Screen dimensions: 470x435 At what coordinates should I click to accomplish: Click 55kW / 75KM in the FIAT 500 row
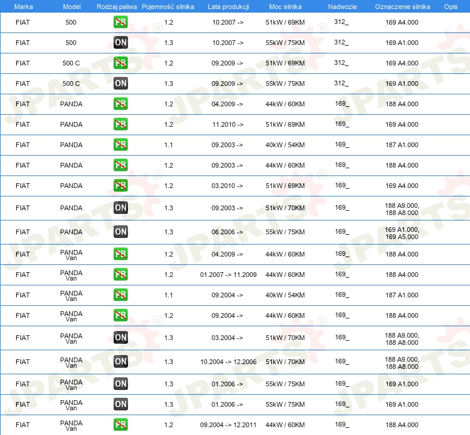285,43
